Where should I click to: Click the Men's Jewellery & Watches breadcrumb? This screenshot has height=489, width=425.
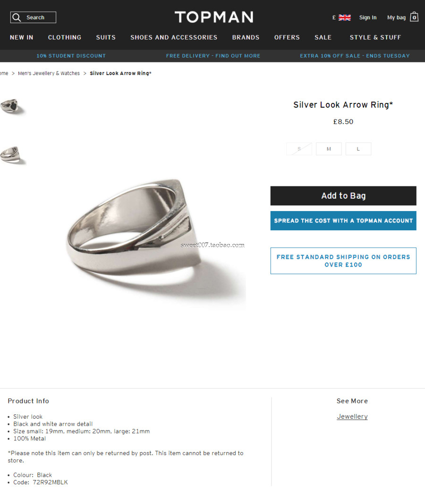coord(49,73)
